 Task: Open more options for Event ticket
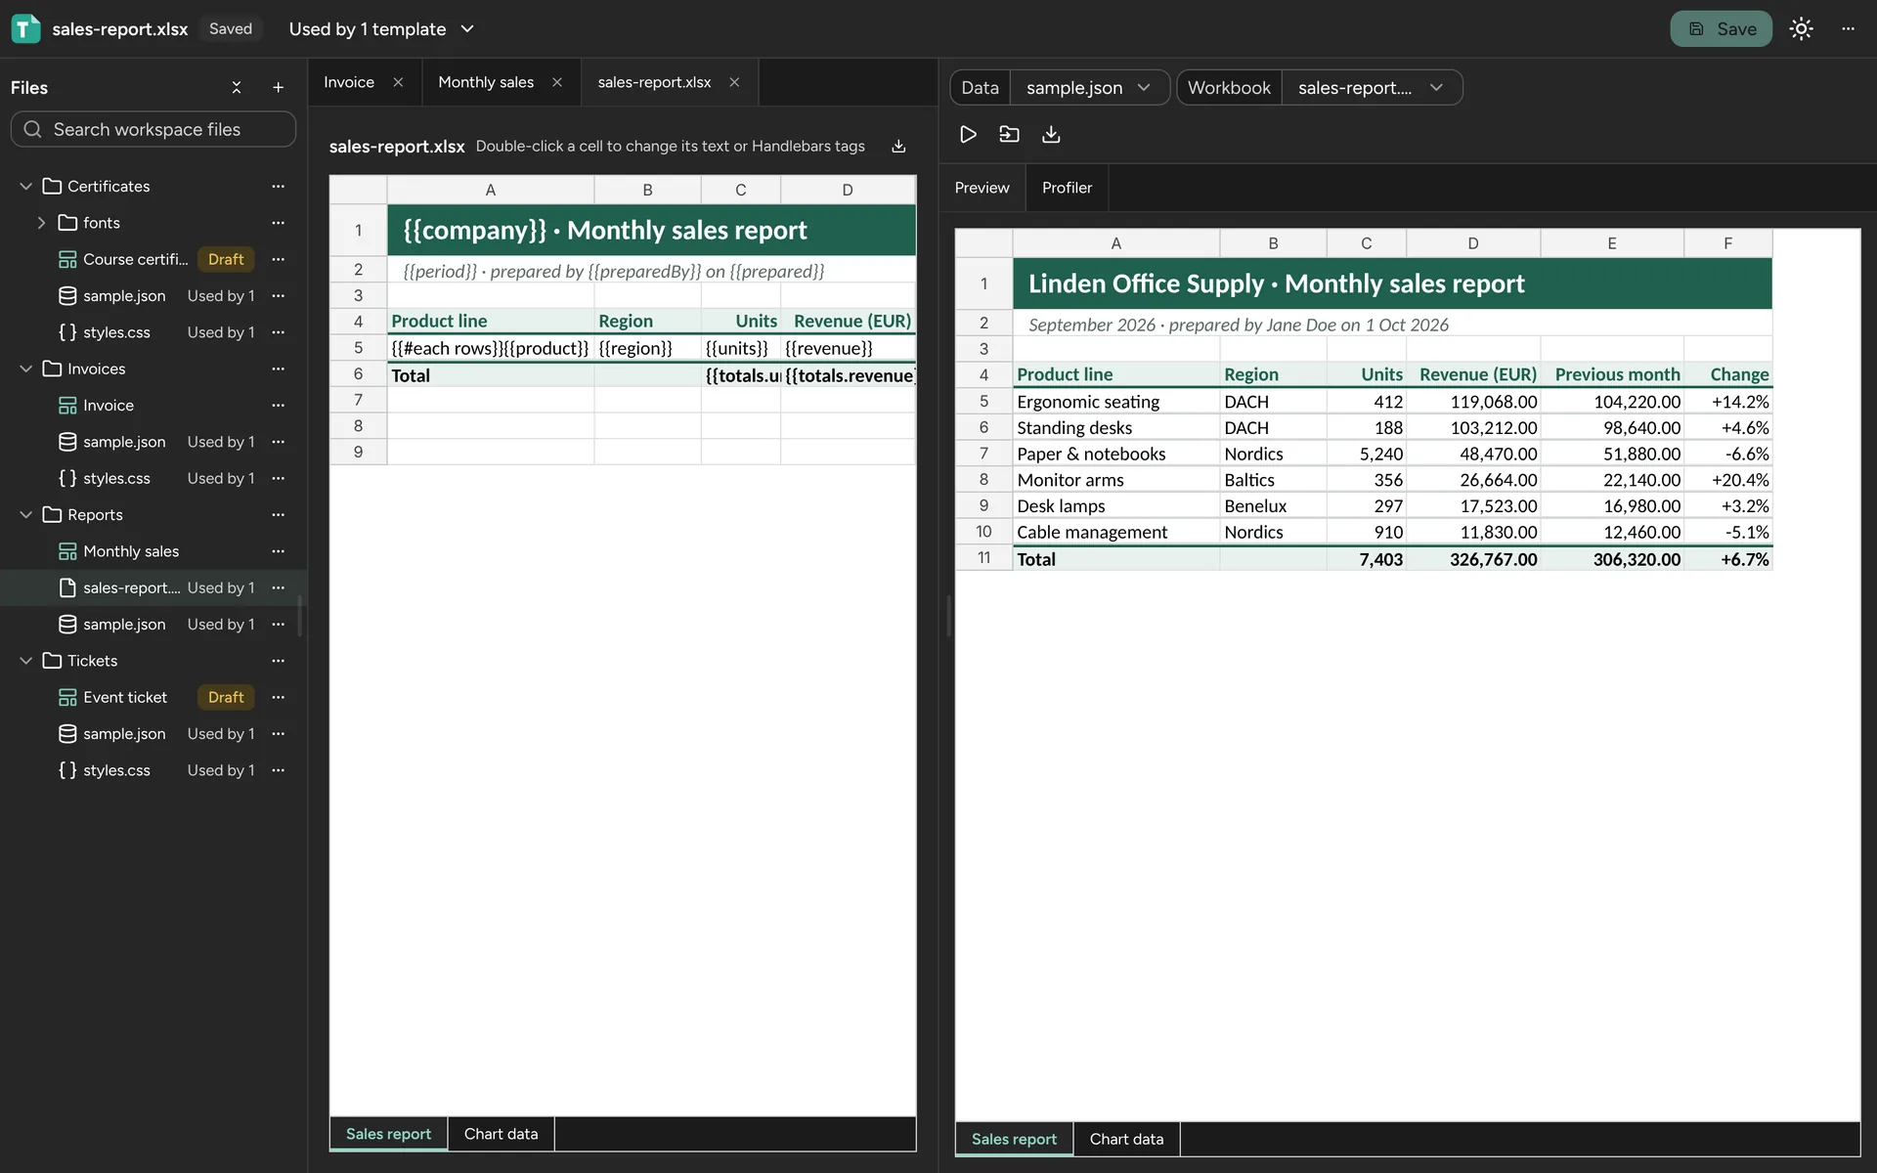point(278,697)
